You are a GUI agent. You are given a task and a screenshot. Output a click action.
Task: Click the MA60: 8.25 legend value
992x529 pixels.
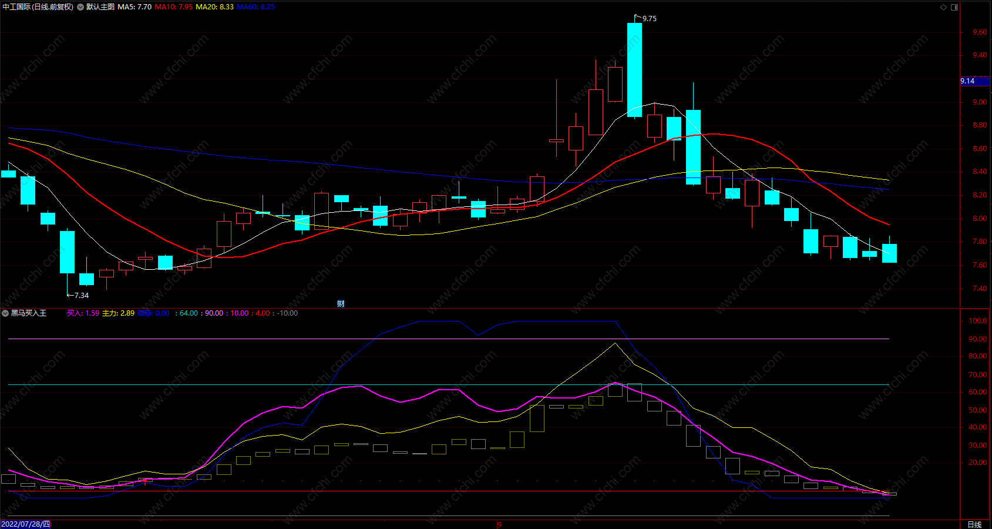[x=255, y=7]
